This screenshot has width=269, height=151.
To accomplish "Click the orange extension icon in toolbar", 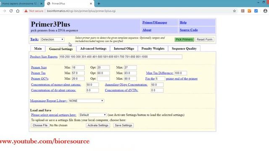I will coord(249,11).
